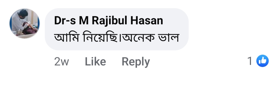Select the Bengali comment text bubble

(117, 29)
